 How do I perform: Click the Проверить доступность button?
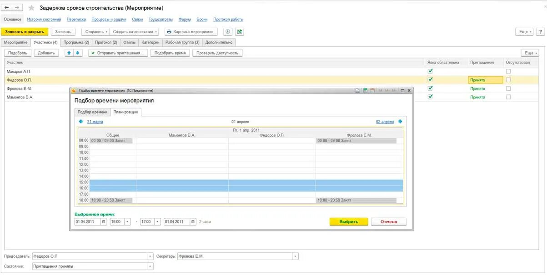[217, 53]
